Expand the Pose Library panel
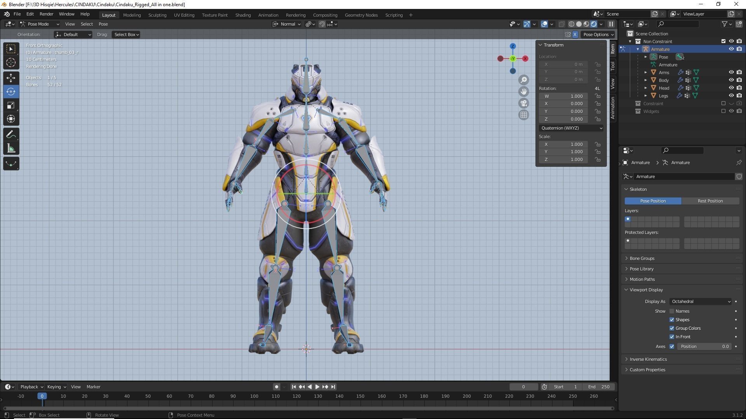This screenshot has width=746, height=419. (x=641, y=269)
